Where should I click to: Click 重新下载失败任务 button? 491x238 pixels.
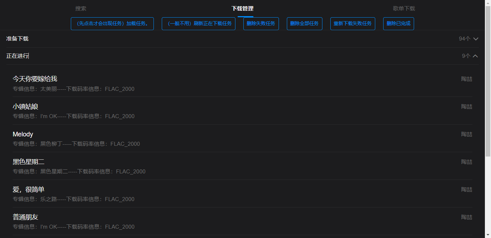click(353, 24)
